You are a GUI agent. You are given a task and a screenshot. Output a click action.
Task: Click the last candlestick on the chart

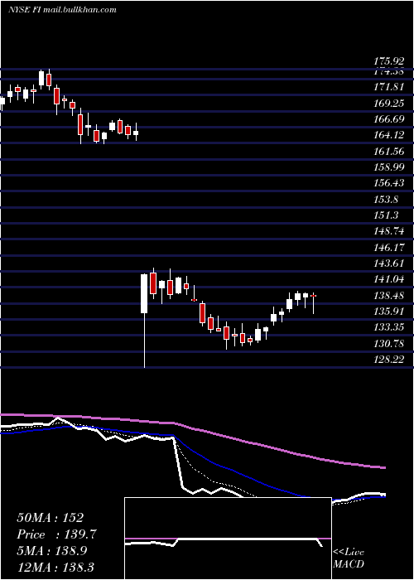314,303
